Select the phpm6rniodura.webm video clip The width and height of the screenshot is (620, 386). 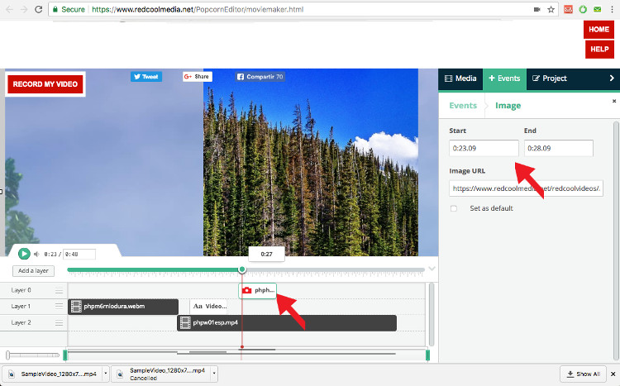(x=123, y=306)
